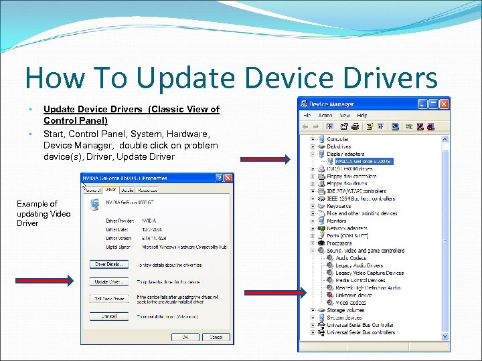Click the Unknown device warning icon
The image size is (482, 361).
330,295
